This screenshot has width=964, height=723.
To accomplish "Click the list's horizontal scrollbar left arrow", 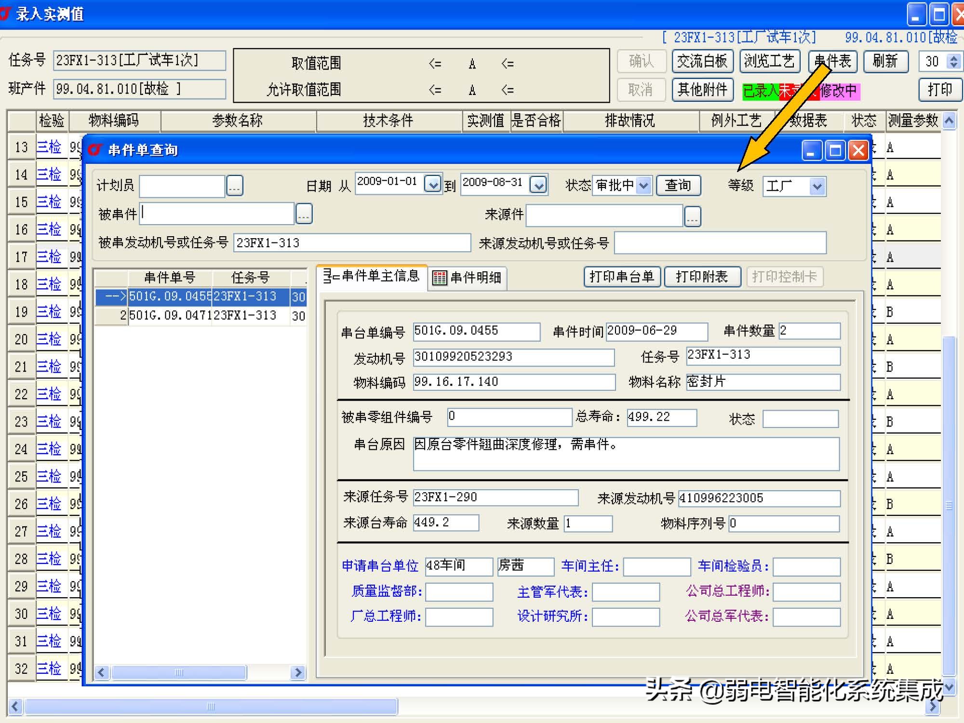I will coord(101,672).
